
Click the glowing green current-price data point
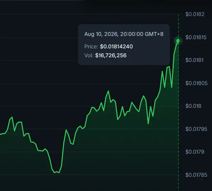pyautogui.click(x=178, y=41)
